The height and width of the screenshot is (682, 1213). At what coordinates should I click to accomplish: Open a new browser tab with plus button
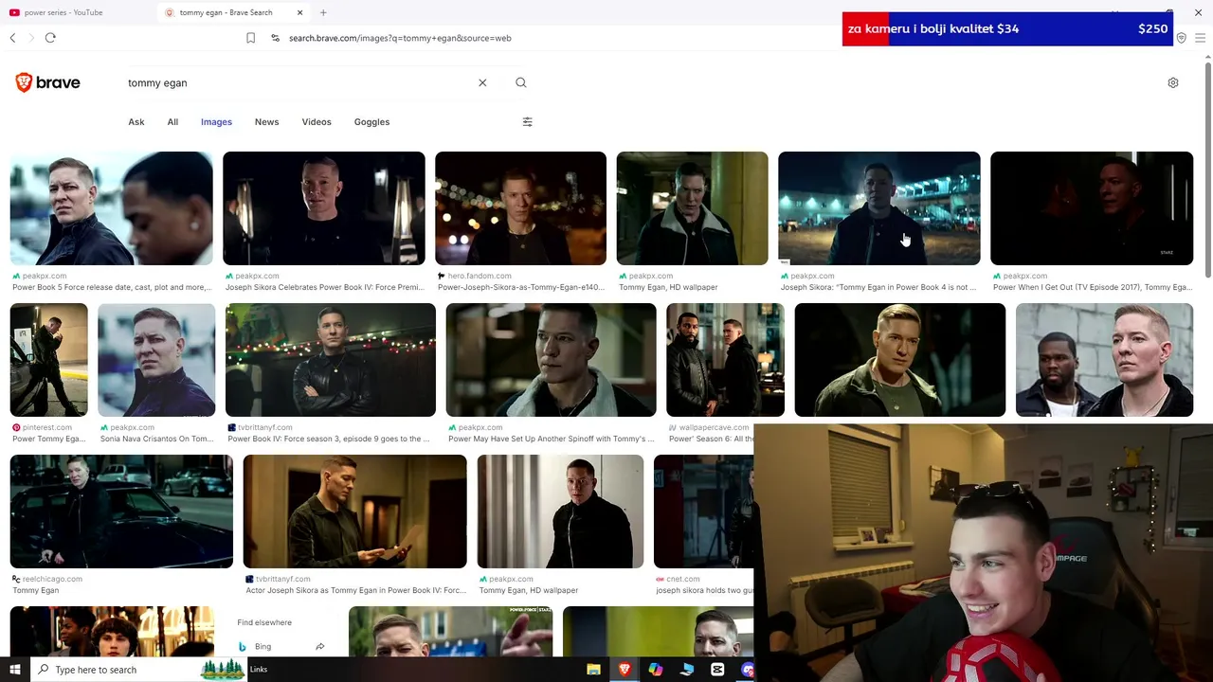(323, 12)
